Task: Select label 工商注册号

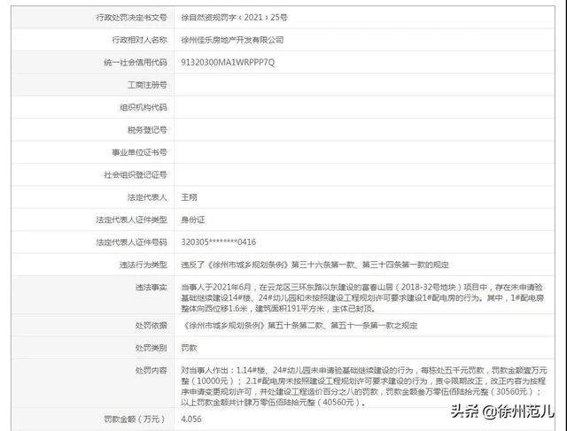Action: pos(147,85)
